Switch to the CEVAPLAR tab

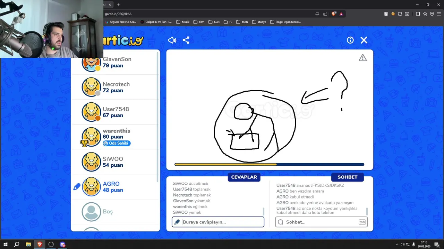[244, 177]
